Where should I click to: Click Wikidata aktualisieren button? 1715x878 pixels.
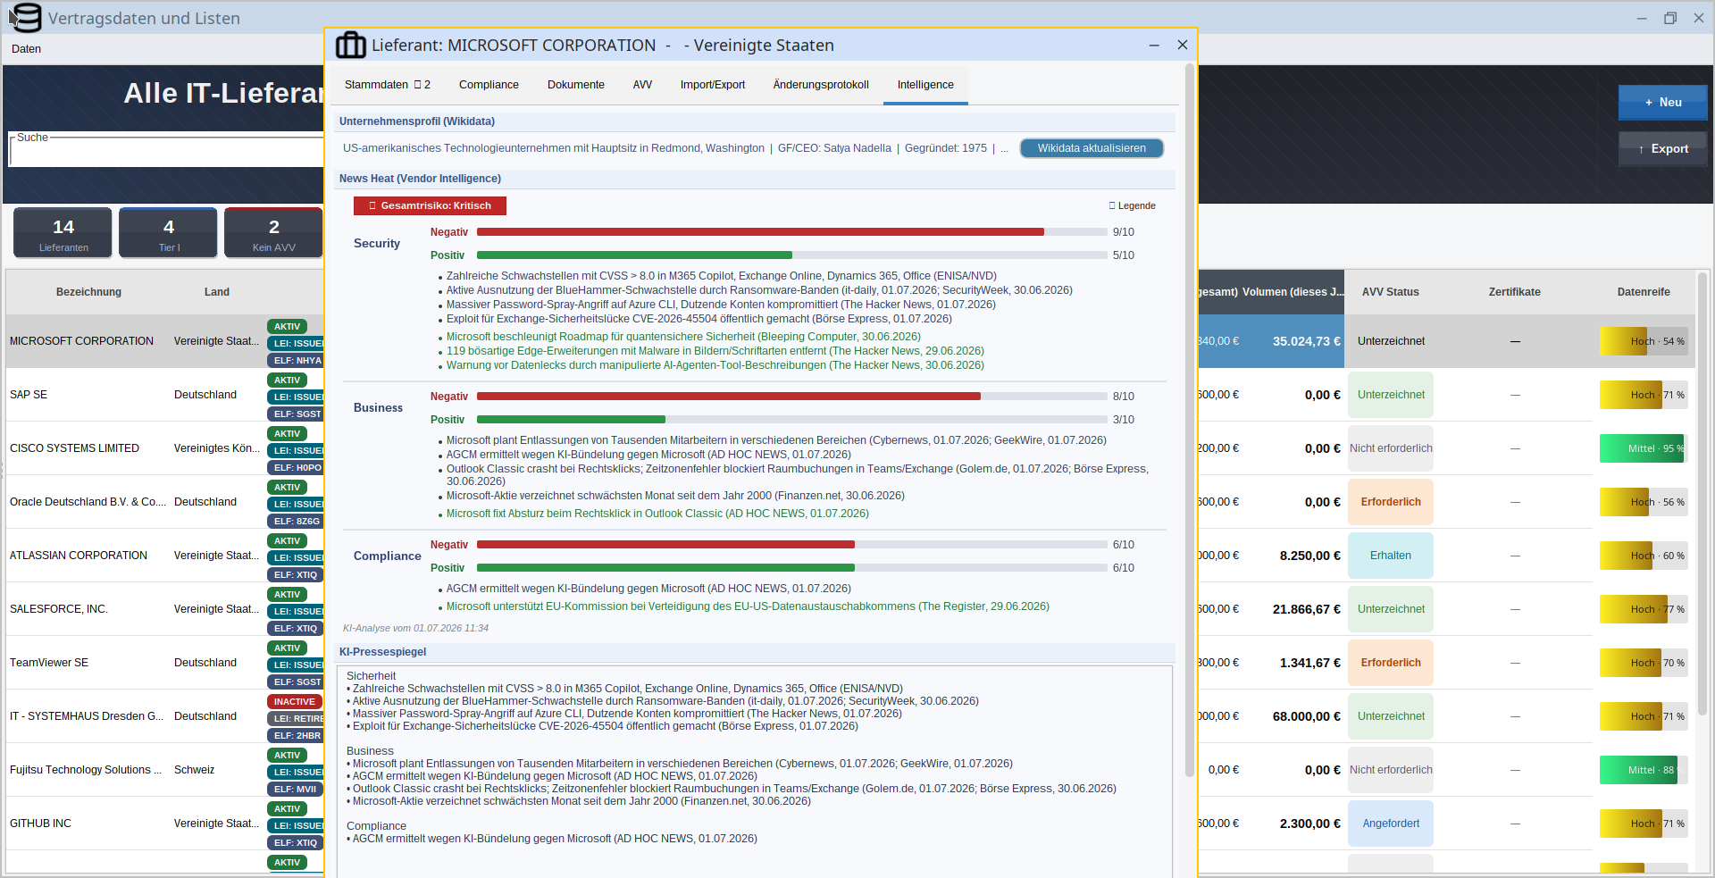point(1092,148)
